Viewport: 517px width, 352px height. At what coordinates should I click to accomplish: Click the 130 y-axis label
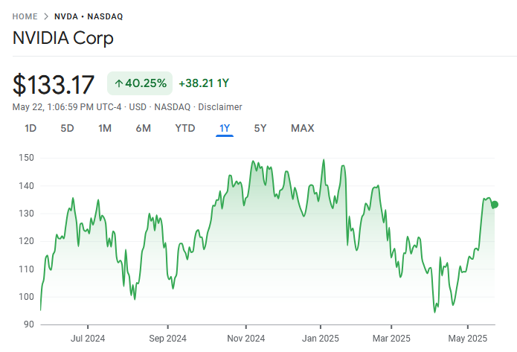(x=26, y=214)
